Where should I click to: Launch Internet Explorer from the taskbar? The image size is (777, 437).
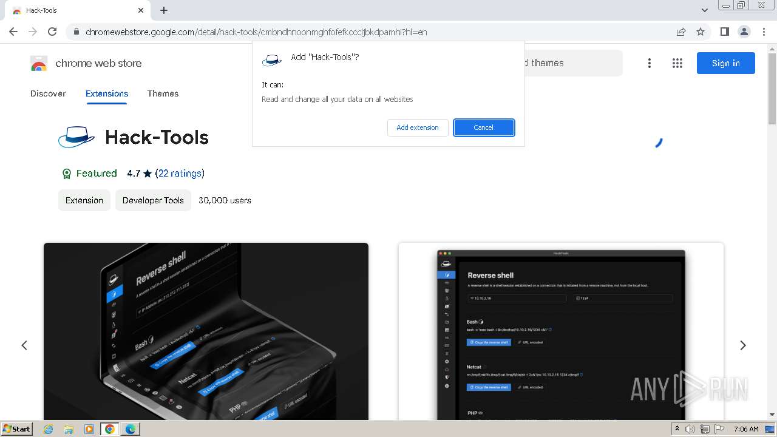point(49,429)
